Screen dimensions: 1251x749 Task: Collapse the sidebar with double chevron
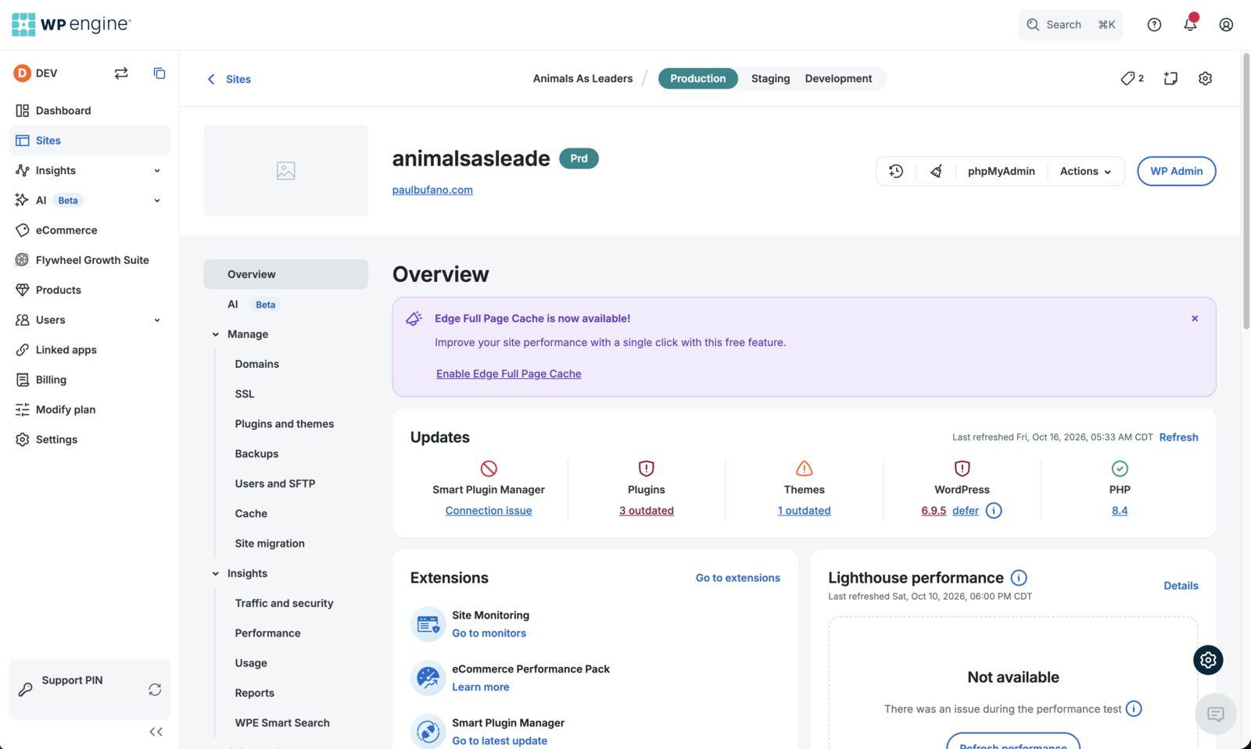[156, 732]
